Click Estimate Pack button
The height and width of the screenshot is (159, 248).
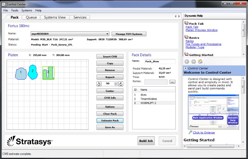(x=110, y=120)
